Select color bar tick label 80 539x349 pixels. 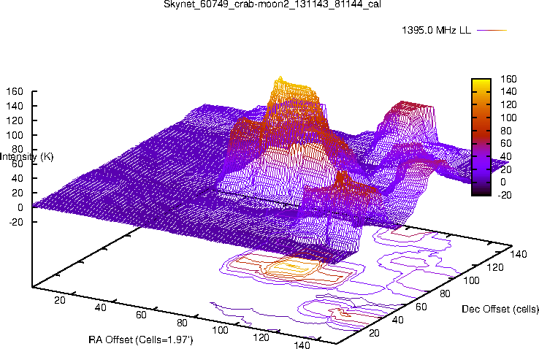pos(505,131)
